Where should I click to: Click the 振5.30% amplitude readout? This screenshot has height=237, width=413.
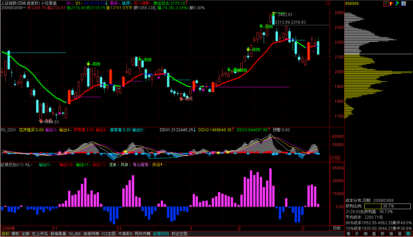pos(196,8)
